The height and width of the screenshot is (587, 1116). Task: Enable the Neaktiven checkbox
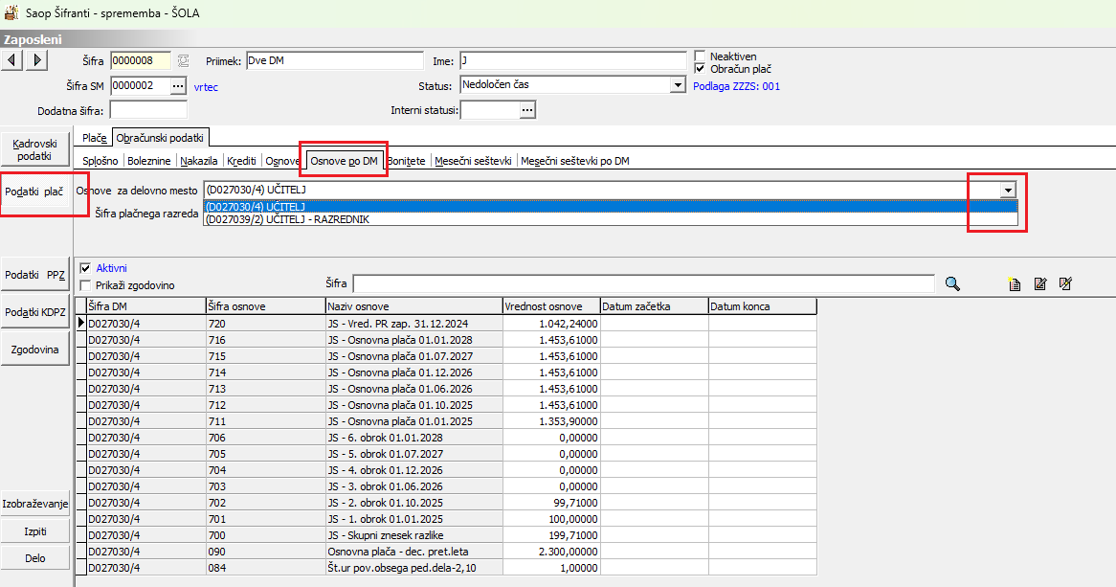pyautogui.click(x=701, y=56)
